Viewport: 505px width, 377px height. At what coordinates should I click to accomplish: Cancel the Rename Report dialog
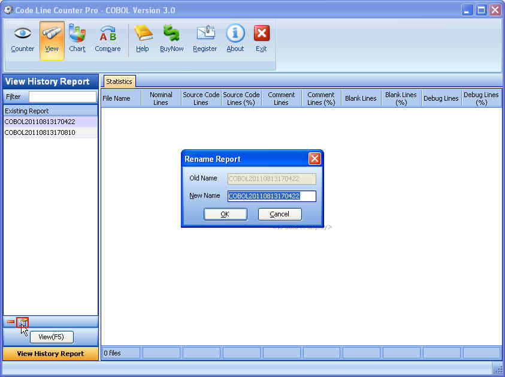[279, 214]
